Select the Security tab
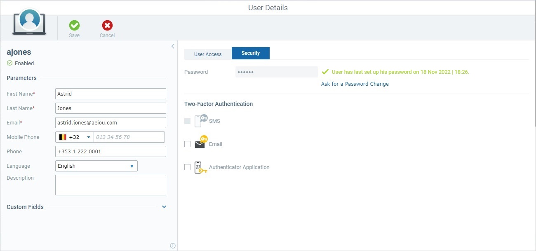The image size is (536, 251). click(x=251, y=53)
